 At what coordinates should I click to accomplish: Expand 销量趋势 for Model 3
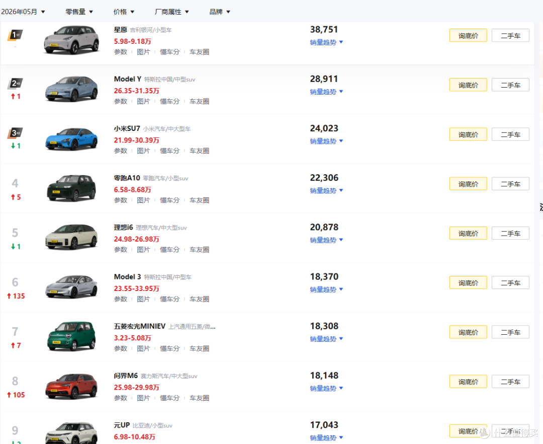[x=326, y=289]
